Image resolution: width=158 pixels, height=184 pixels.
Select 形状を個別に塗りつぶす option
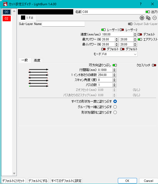coord(115,113)
